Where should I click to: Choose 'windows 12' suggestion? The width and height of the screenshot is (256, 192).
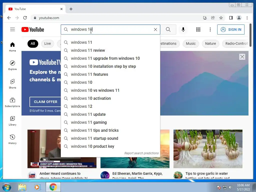pyautogui.click(x=110, y=106)
